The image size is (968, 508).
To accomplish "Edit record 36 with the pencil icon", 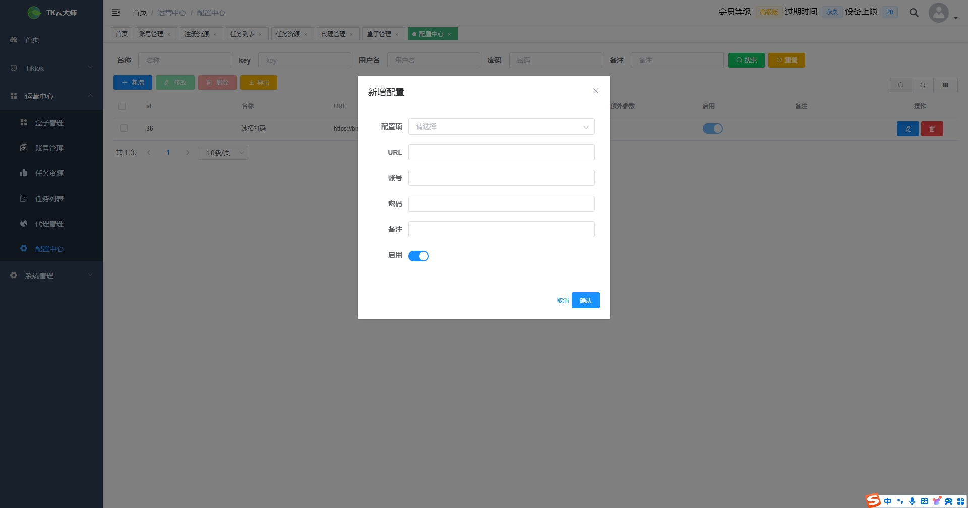I will pyautogui.click(x=908, y=129).
